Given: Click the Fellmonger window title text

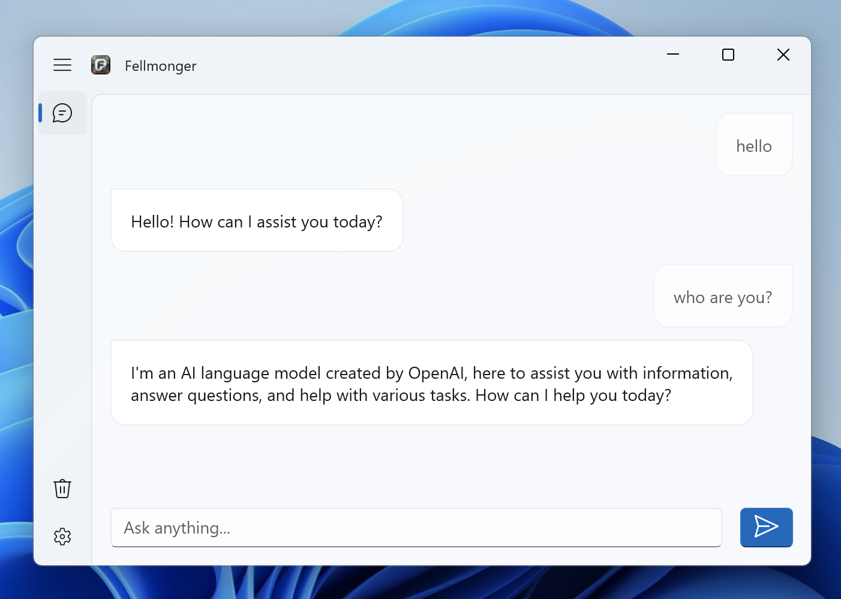Looking at the screenshot, I should pos(161,66).
